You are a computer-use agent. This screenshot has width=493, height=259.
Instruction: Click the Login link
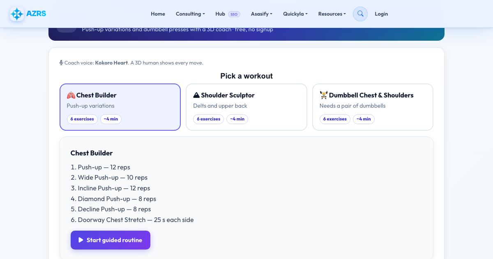[x=381, y=14]
